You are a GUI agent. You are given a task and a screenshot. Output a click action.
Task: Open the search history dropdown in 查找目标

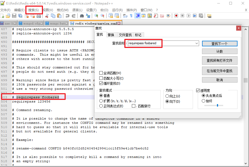pyautogui.click(x=197, y=43)
